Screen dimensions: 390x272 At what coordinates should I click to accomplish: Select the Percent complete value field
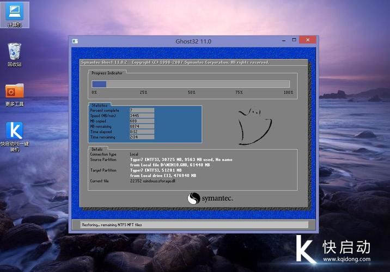[142, 110]
